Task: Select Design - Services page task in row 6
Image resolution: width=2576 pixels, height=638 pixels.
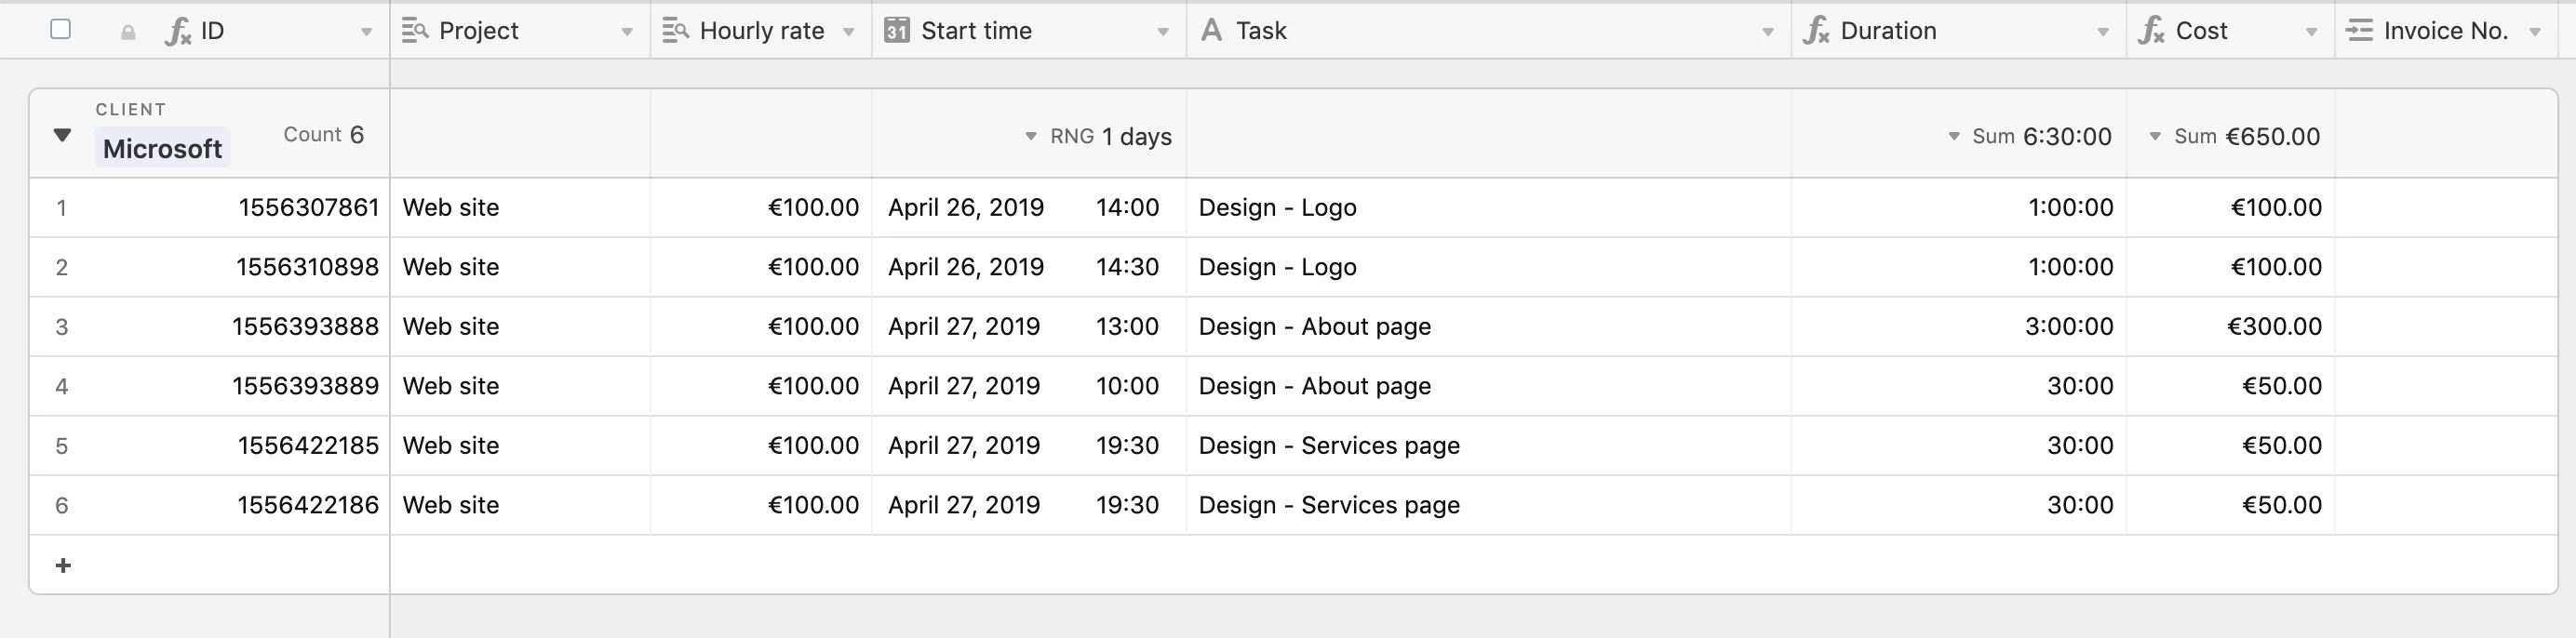Action: click(1488, 505)
